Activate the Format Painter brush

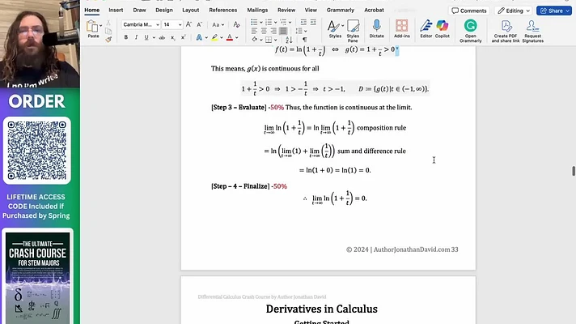(108, 39)
